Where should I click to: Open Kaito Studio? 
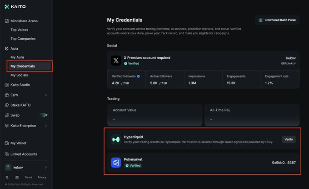click(20, 85)
